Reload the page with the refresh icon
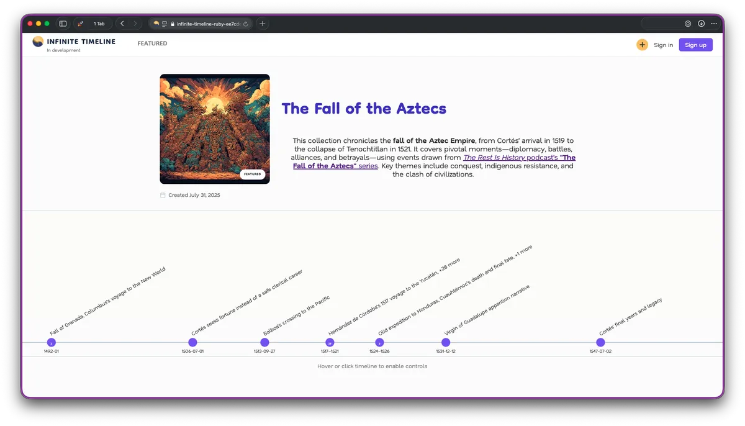Image resolution: width=745 pixels, height=426 pixels. 246,24
